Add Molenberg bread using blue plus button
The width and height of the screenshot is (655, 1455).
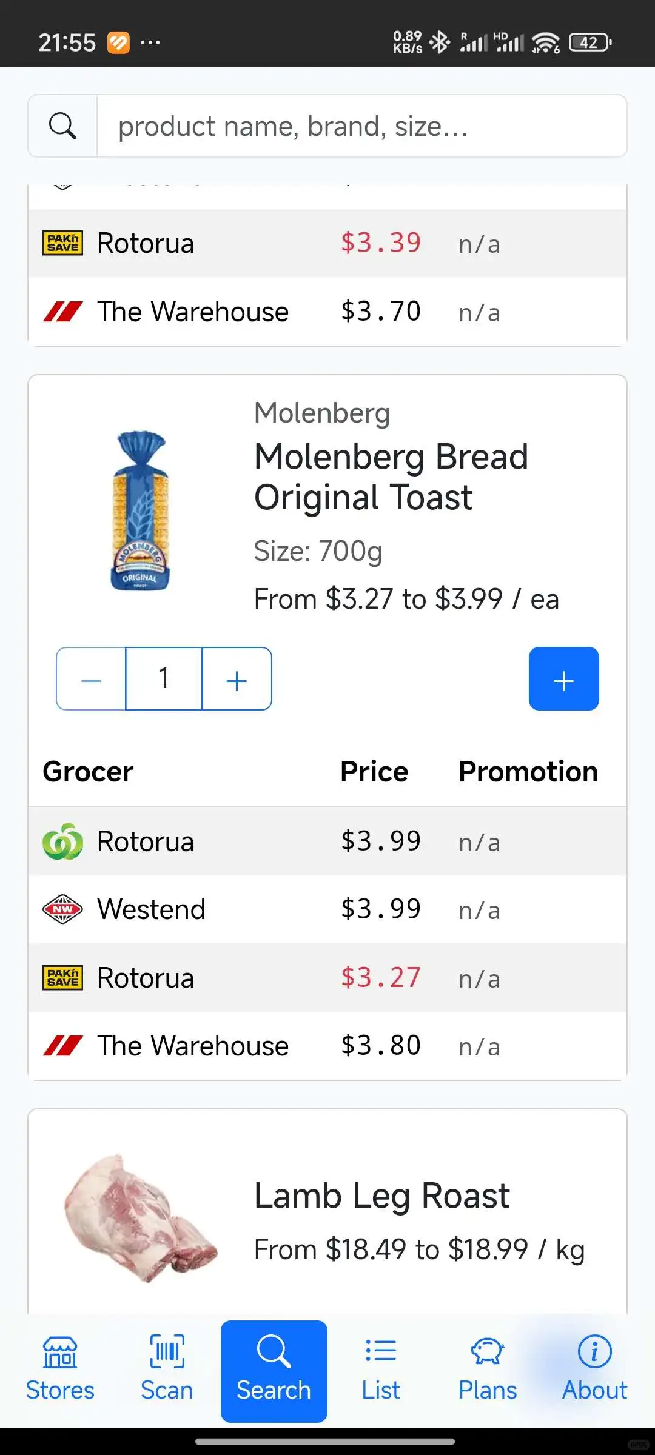tap(563, 679)
